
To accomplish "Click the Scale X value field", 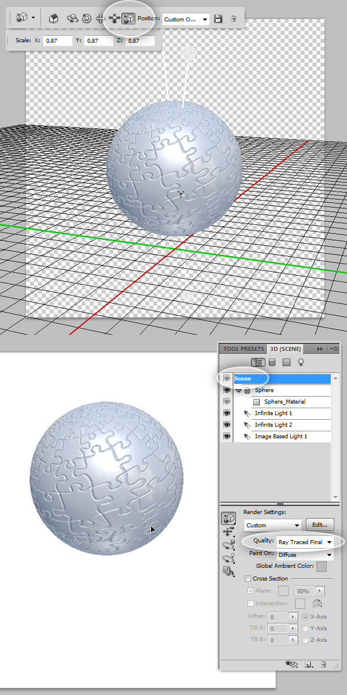I will [x=57, y=41].
